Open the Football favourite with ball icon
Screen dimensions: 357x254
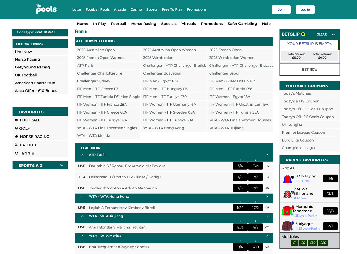(28, 120)
